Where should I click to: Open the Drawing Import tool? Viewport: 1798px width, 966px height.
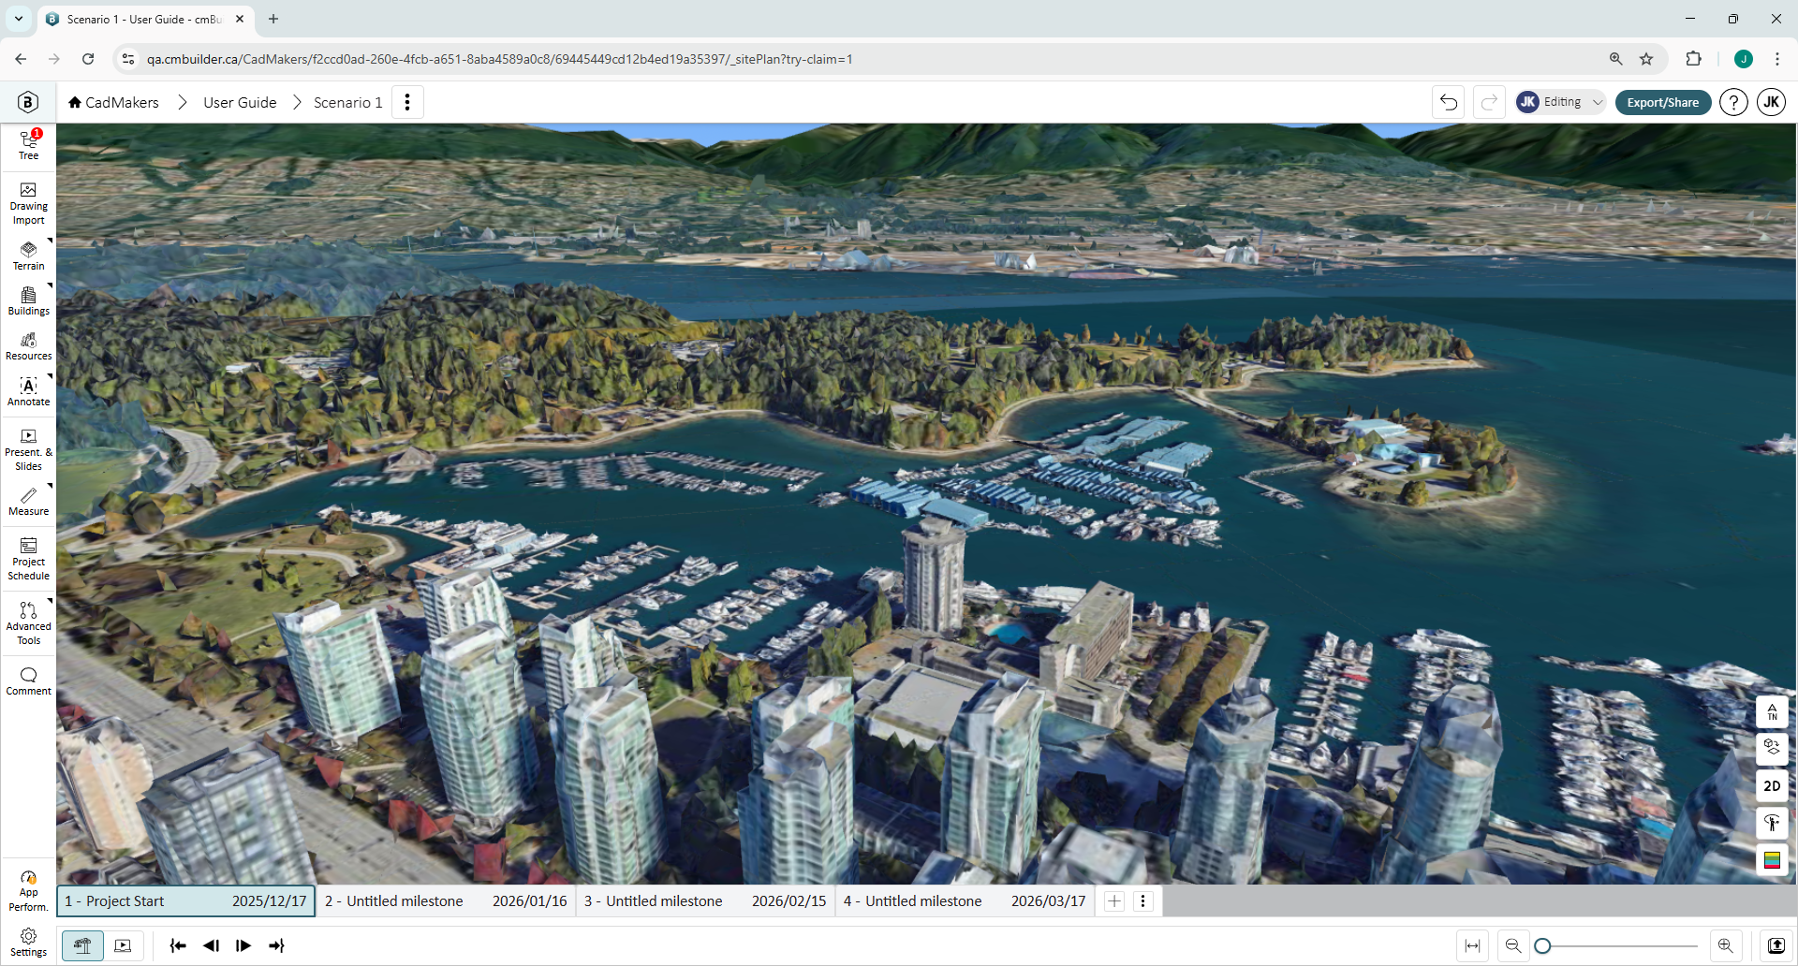click(28, 204)
